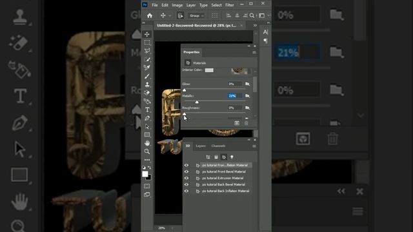413x232 pixels.
Task: Select the Path Selection arrow tool
Action: 147,126
